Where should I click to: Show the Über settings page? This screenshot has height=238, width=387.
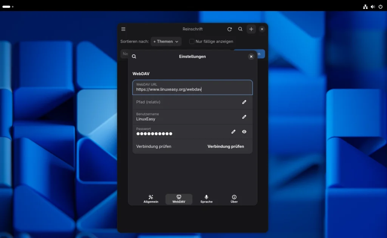(234, 199)
